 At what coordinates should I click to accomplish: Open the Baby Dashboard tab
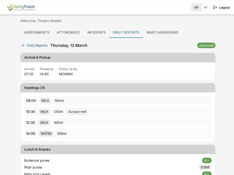pyautogui.click(x=162, y=32)
